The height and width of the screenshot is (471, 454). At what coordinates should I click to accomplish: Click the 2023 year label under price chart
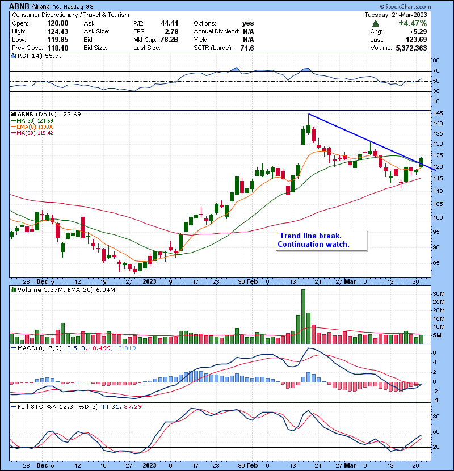(149, 281)
